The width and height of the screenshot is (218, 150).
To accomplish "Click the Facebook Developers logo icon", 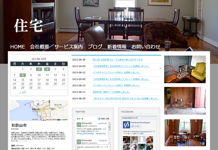I will pyautogui.click(x=126, y=125).
